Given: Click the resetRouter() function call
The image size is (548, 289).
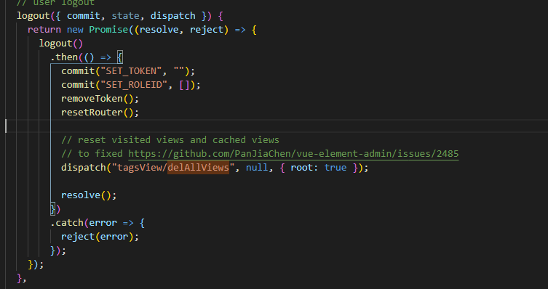Looking at the screenshot, I should (x=100, y=113).
